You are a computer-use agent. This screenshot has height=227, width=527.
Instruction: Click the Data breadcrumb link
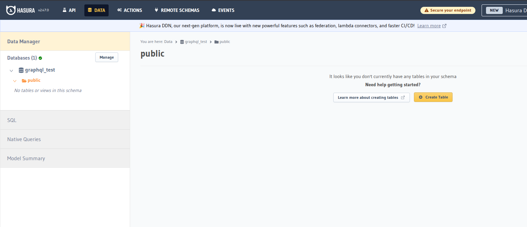pyautogui.click(x=168, y=42)
